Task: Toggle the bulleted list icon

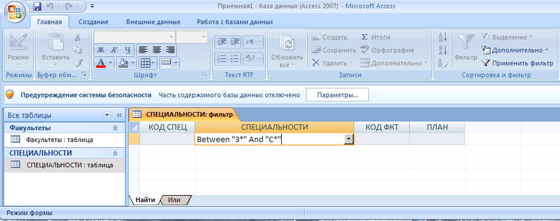Action: click(235, 58)
